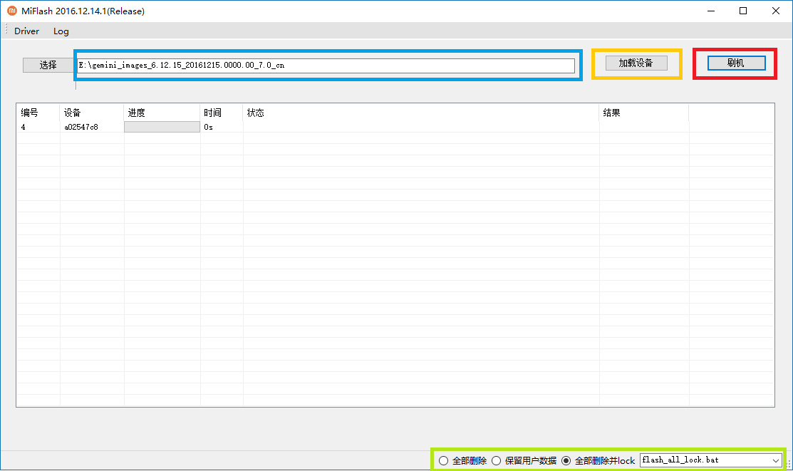This screenshot has height=471, width=793.
Task: Select the 保留用户数据 radio option
Action: click(x=496, y=460)
